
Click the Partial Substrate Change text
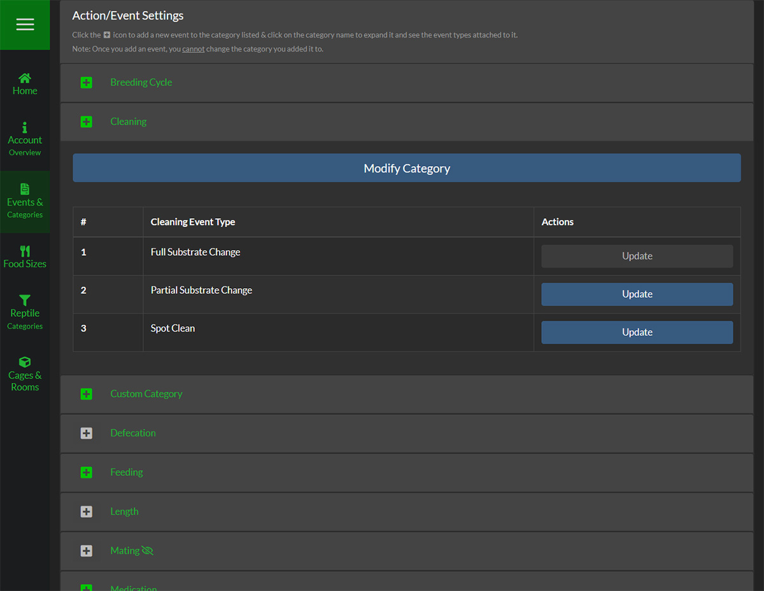click(x=201, y=290)
